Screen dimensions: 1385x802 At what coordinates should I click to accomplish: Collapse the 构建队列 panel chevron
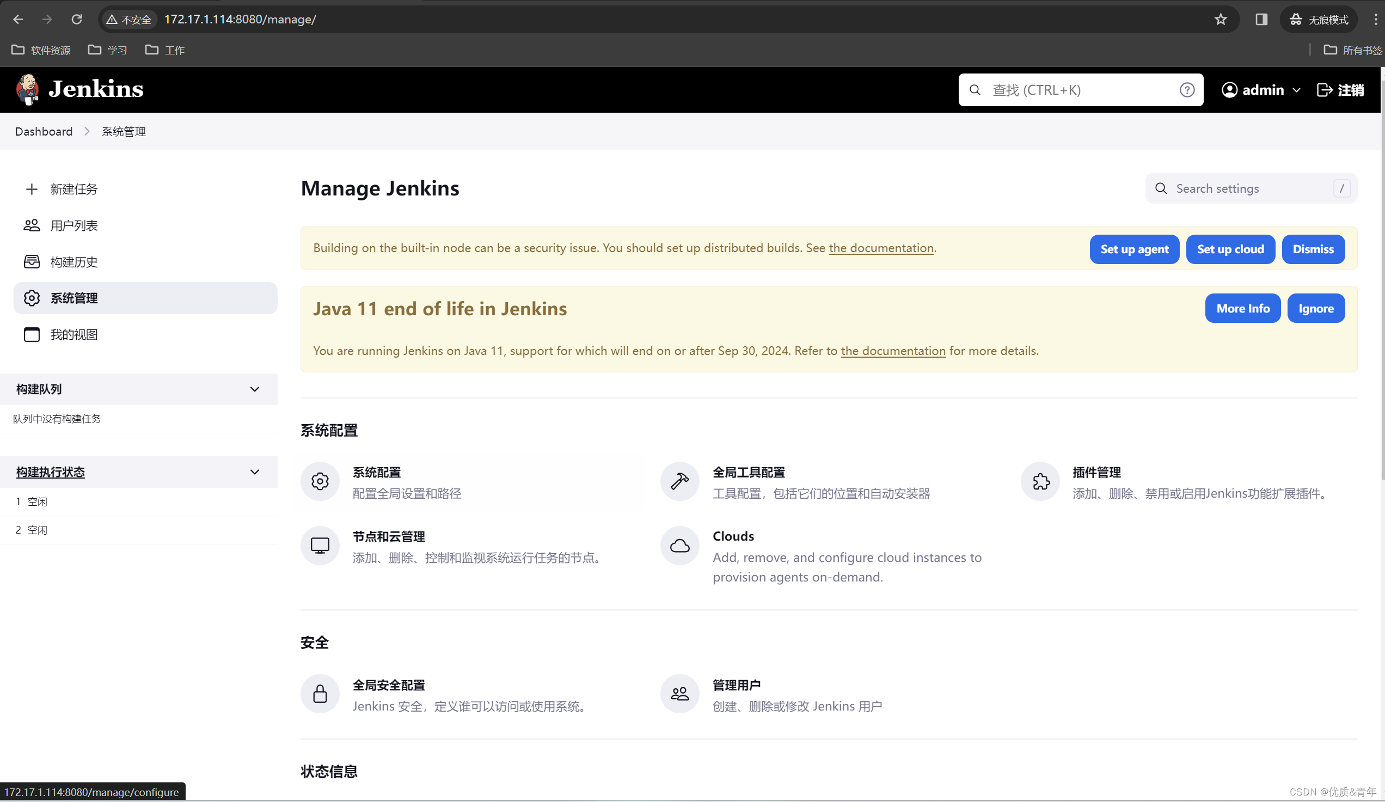pos(254,389)
